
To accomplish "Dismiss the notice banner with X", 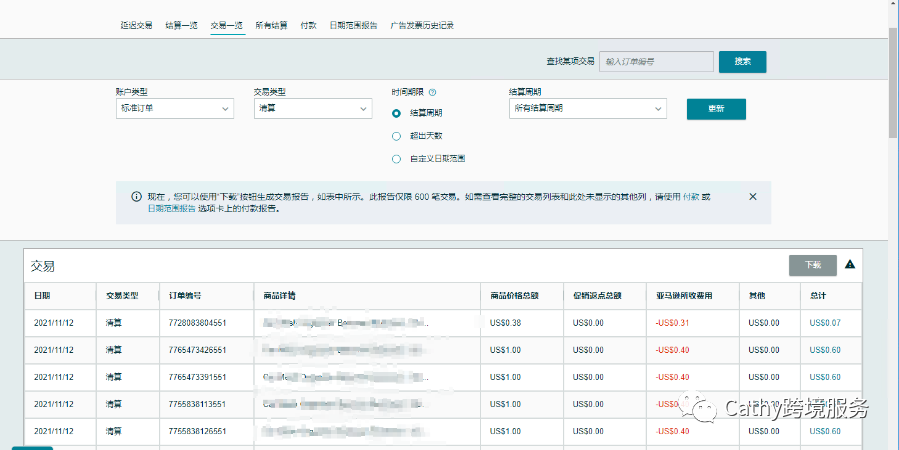I will pyautogui.click(x=753, y=197).
